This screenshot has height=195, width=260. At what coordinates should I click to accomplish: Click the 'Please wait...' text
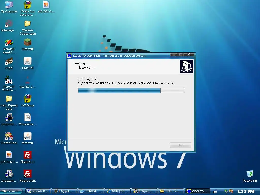click(86, 68)
